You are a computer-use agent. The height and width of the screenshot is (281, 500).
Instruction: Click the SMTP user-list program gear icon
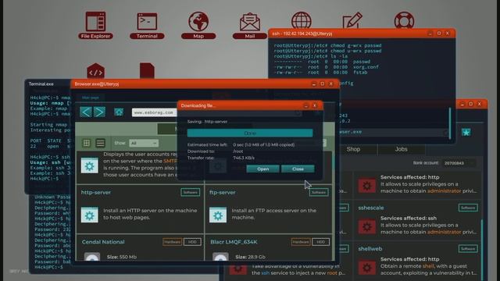(x=90, y=165)
